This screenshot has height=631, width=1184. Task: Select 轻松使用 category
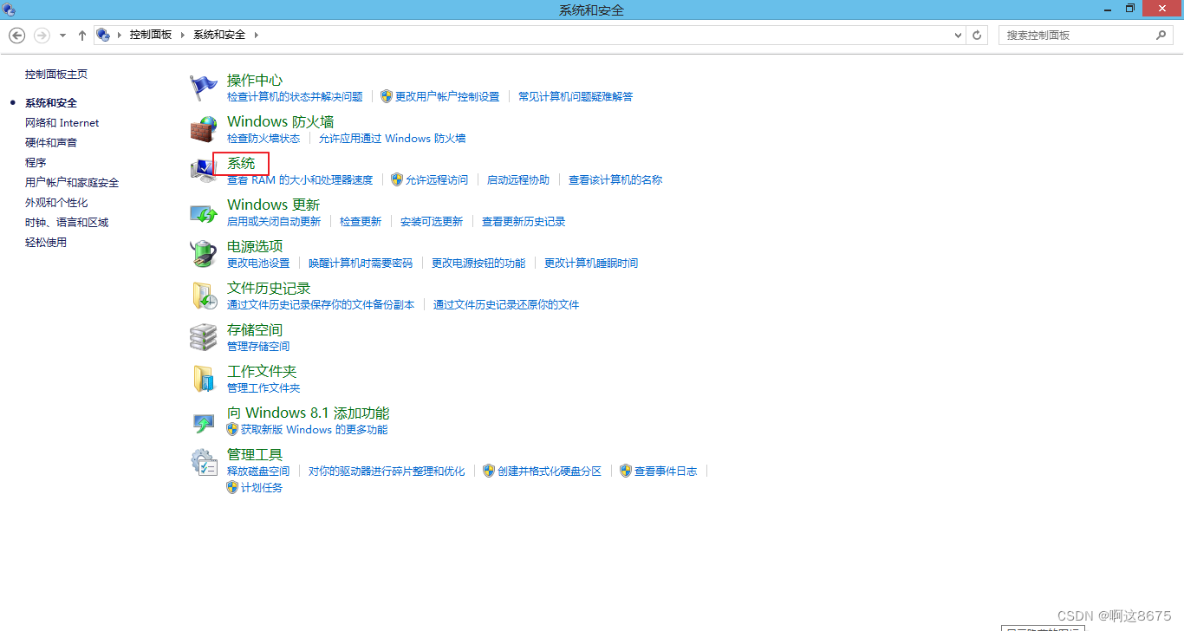46,243
